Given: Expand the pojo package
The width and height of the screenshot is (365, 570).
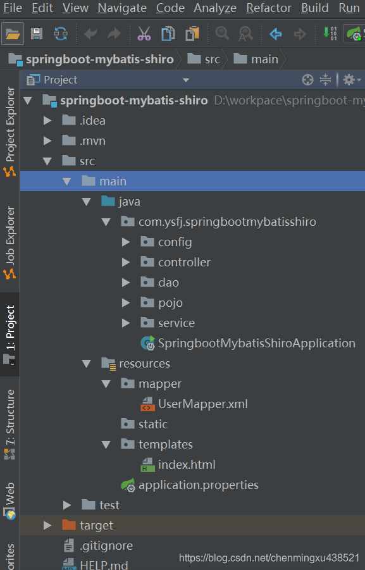Looking at the screenshot, I should [126, 303].
